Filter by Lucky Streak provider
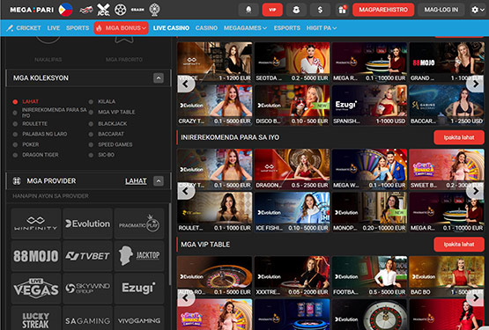The width and height of the screenshot is (489, 330). [x=36, y=318]
